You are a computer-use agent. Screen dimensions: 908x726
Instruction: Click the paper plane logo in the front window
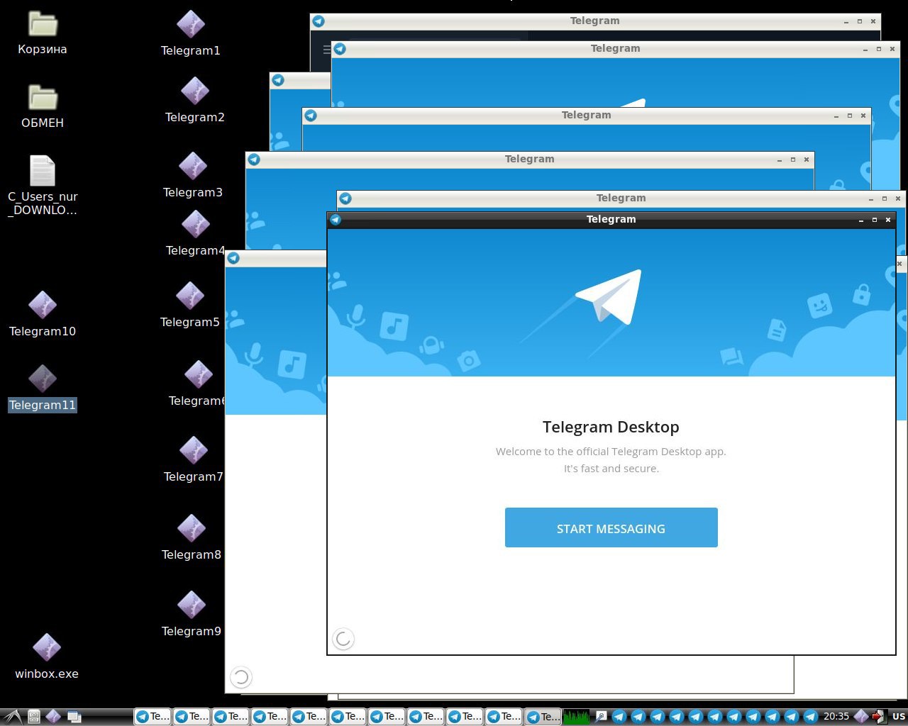click(609, 296)
